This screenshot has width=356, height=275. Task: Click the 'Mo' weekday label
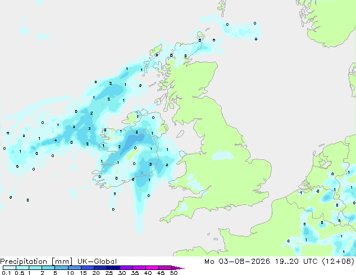click(209, 262)
